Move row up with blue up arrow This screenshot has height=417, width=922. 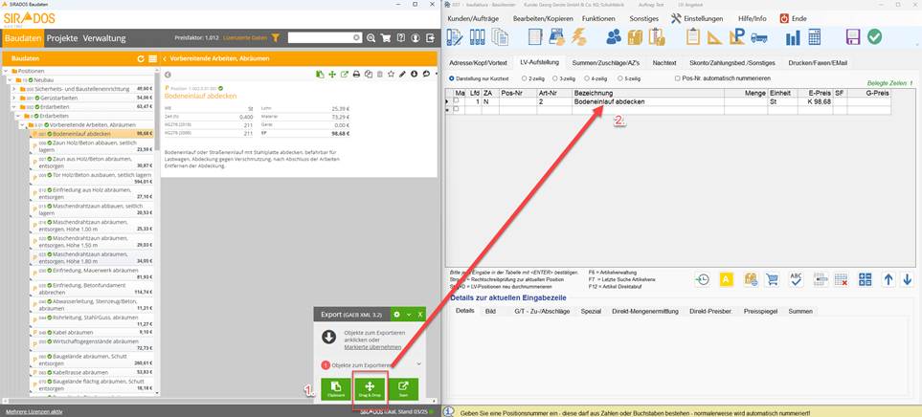click(889, 279)
